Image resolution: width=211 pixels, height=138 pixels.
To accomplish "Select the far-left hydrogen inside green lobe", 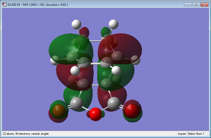I will pos(55,60).
